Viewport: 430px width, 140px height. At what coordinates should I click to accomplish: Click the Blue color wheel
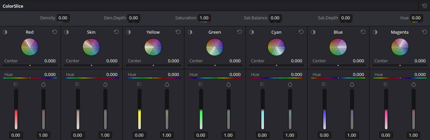click(x=338, y=47)
